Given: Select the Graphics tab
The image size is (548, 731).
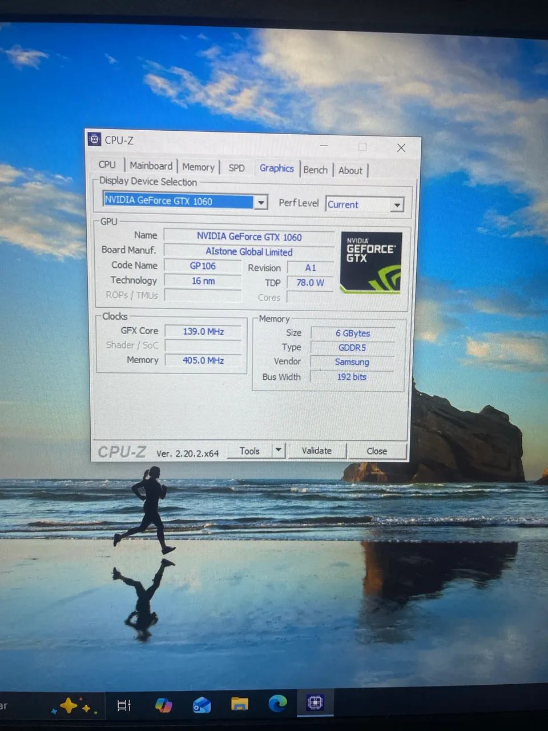Looking at the screenshot, I should click(276, 168).
